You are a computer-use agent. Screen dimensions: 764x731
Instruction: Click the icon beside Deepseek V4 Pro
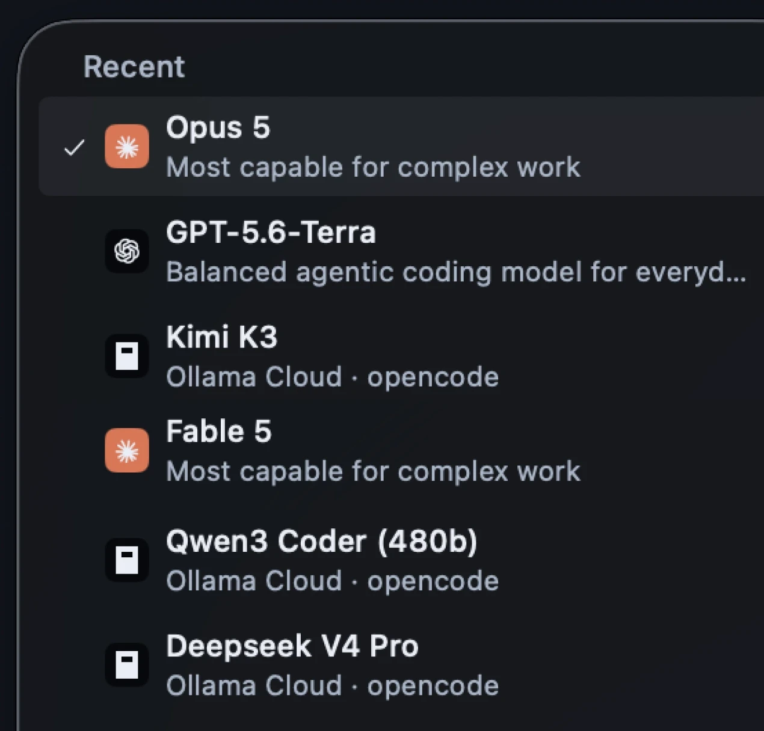pos(127,665)
